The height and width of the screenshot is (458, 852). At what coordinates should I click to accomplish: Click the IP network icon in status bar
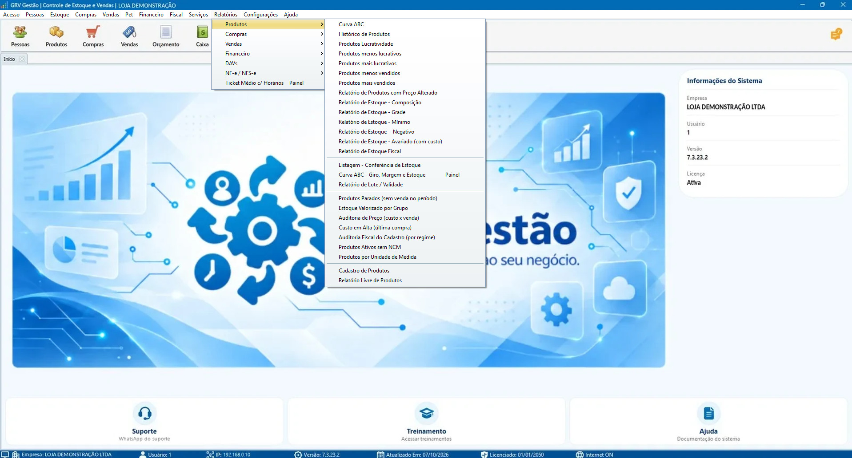pos(210,454)
